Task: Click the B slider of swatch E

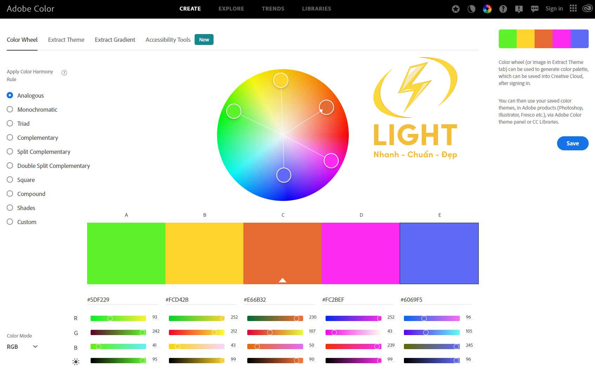Action: pos(432,346)
